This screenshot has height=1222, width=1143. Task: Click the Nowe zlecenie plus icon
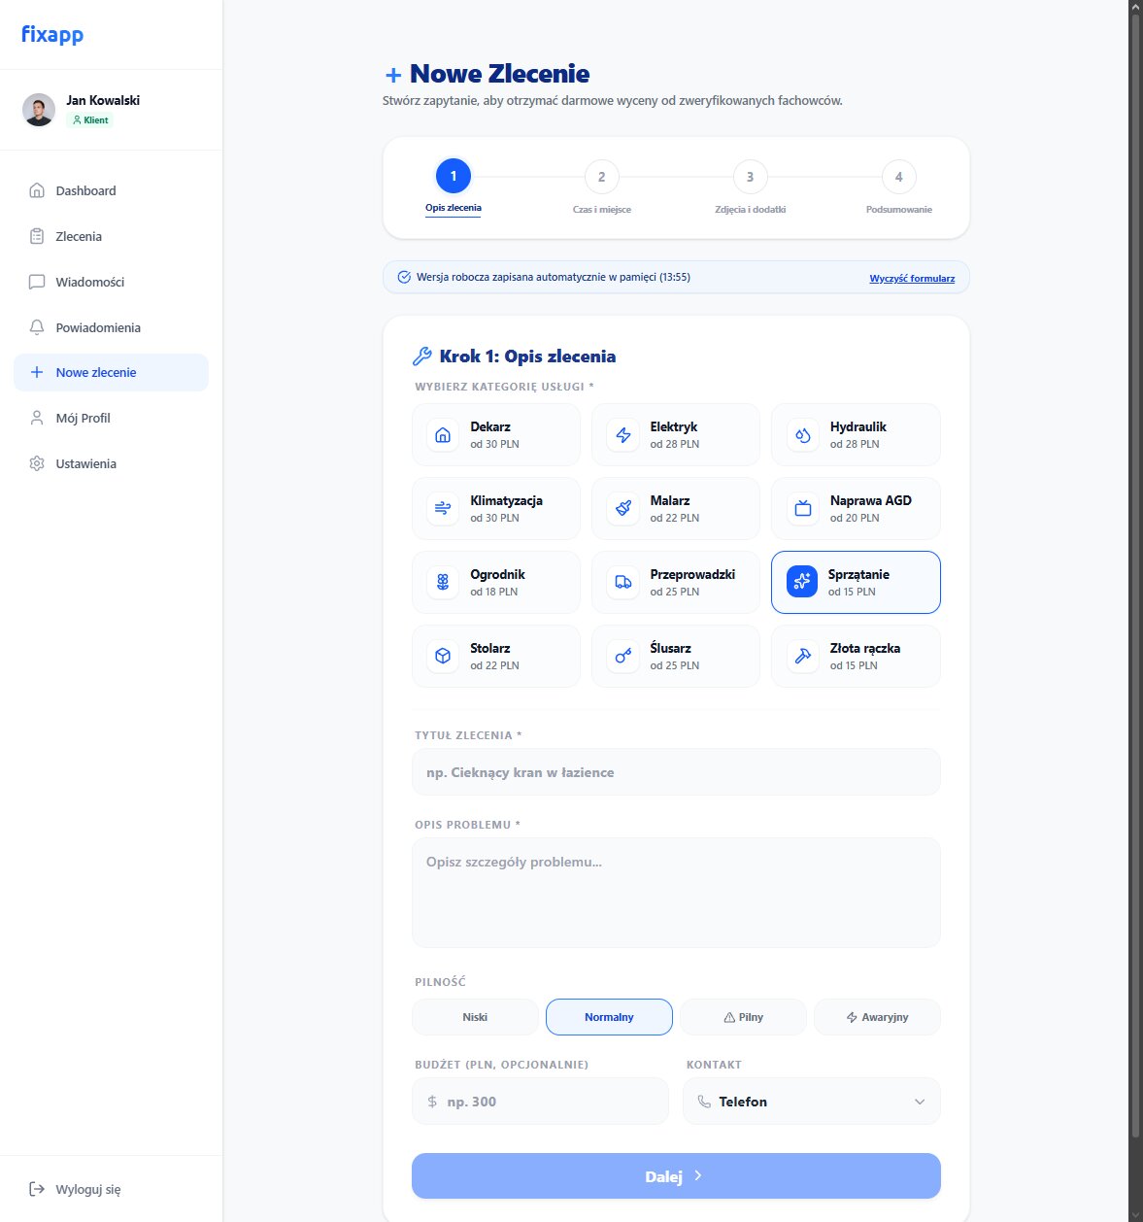tap(37, 372)
